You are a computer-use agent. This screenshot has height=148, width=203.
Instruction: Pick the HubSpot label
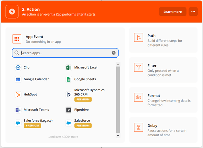tap(30, 94)
